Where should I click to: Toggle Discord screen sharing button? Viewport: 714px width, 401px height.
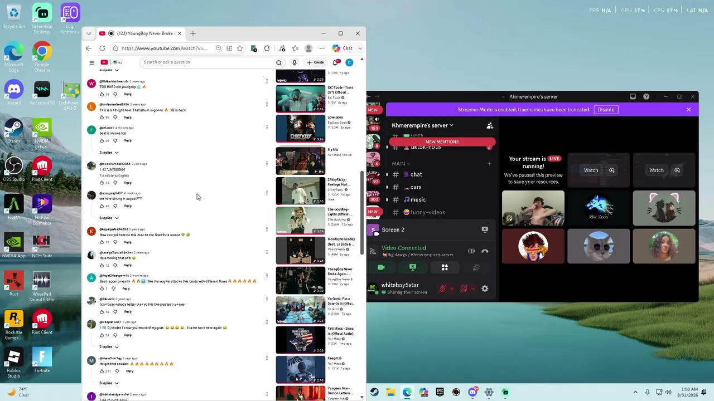413,267
